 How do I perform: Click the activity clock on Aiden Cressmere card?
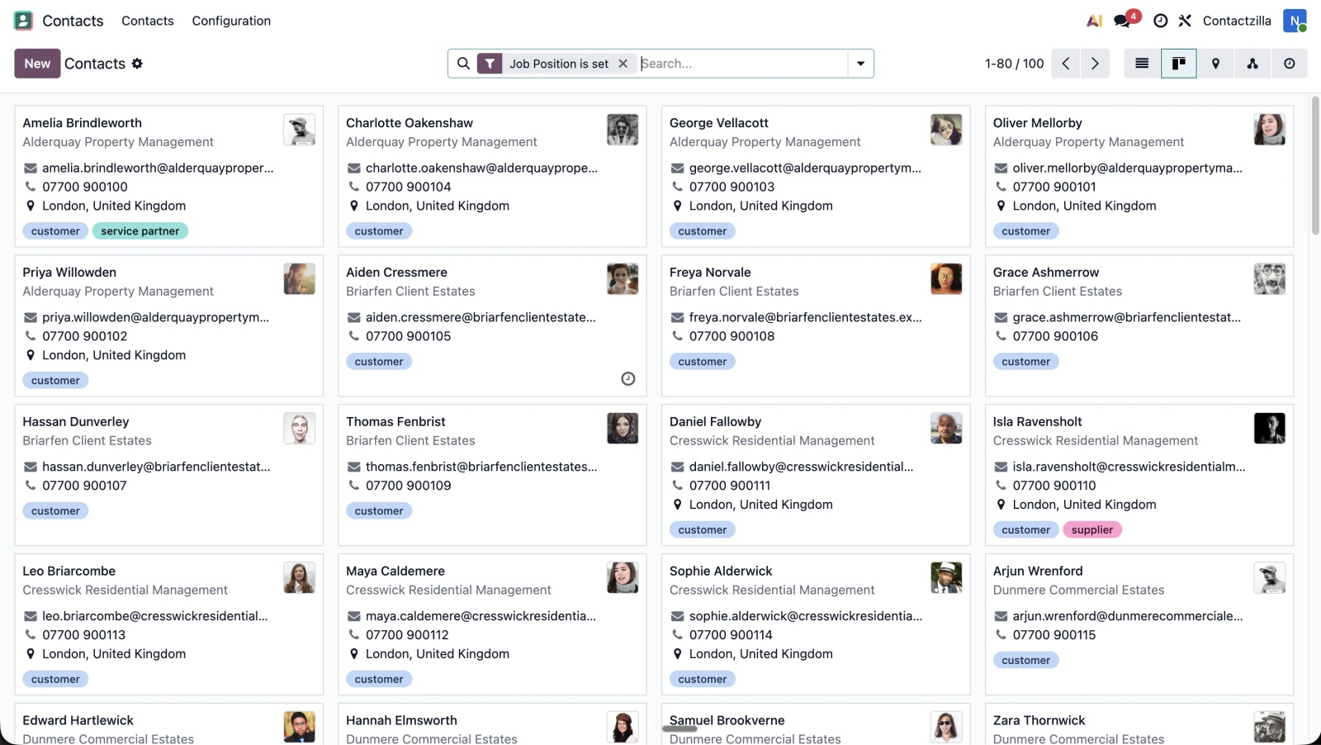(628, 378)
